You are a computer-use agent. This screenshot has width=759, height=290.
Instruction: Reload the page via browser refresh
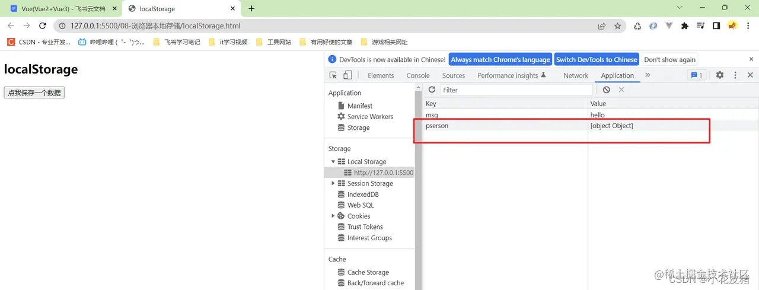point(43,26)
